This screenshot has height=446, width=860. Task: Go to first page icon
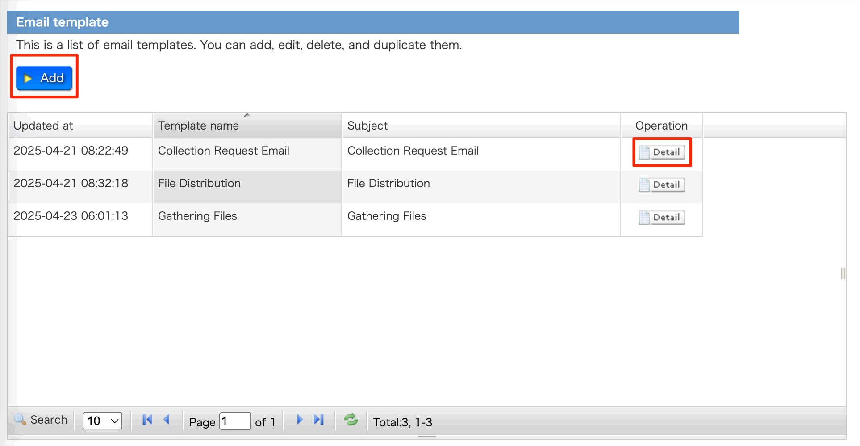coord(147,420)
